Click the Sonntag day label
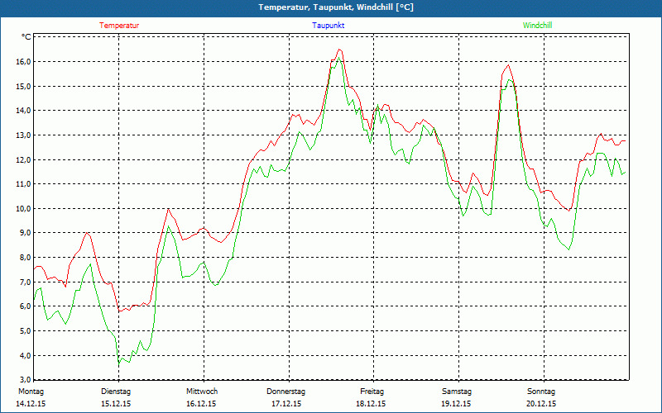The image size is (662, 413). click(x=541, y=392)
